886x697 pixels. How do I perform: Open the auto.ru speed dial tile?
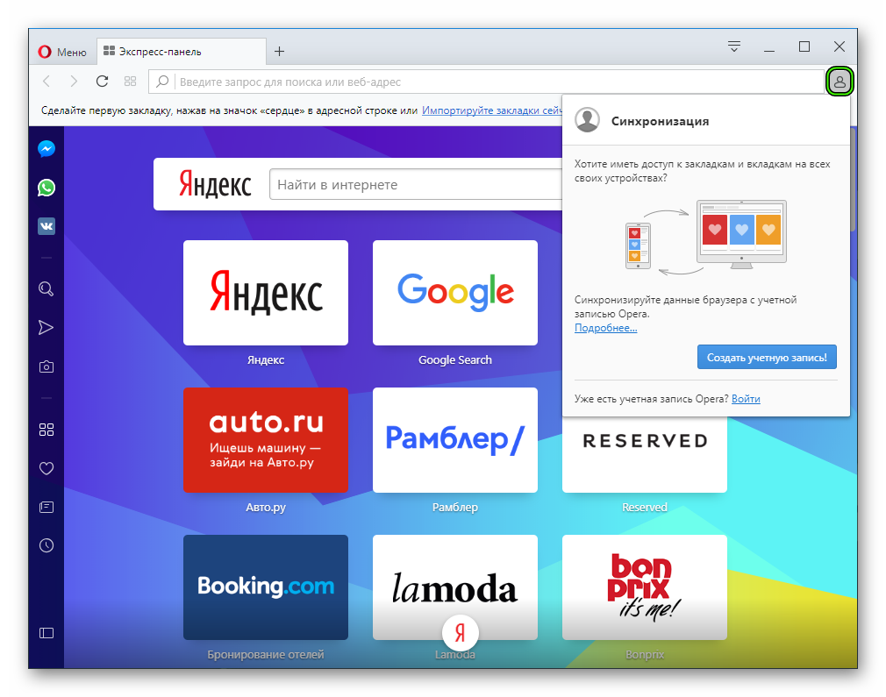[266, 440]
